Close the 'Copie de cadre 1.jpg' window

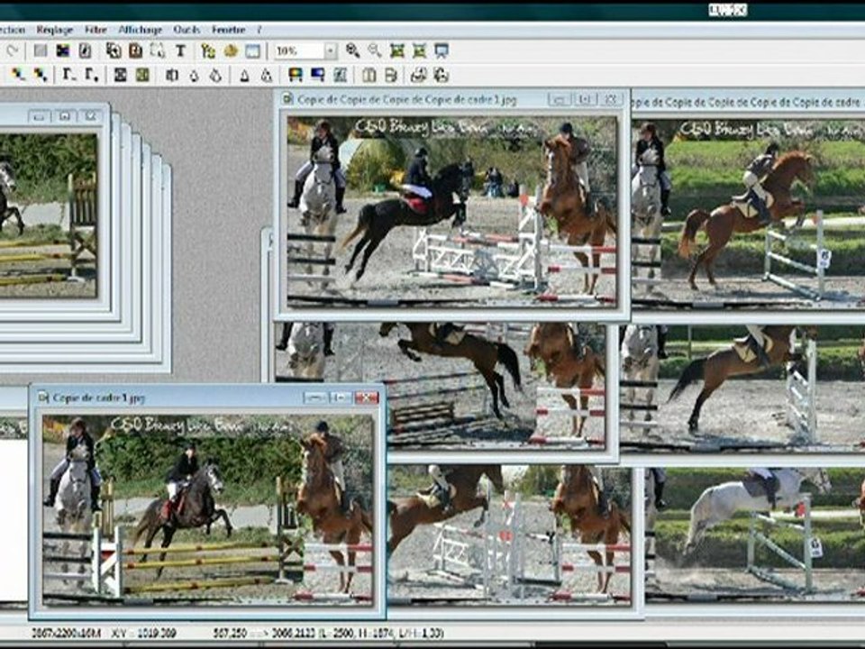click(x=367, y=398)
